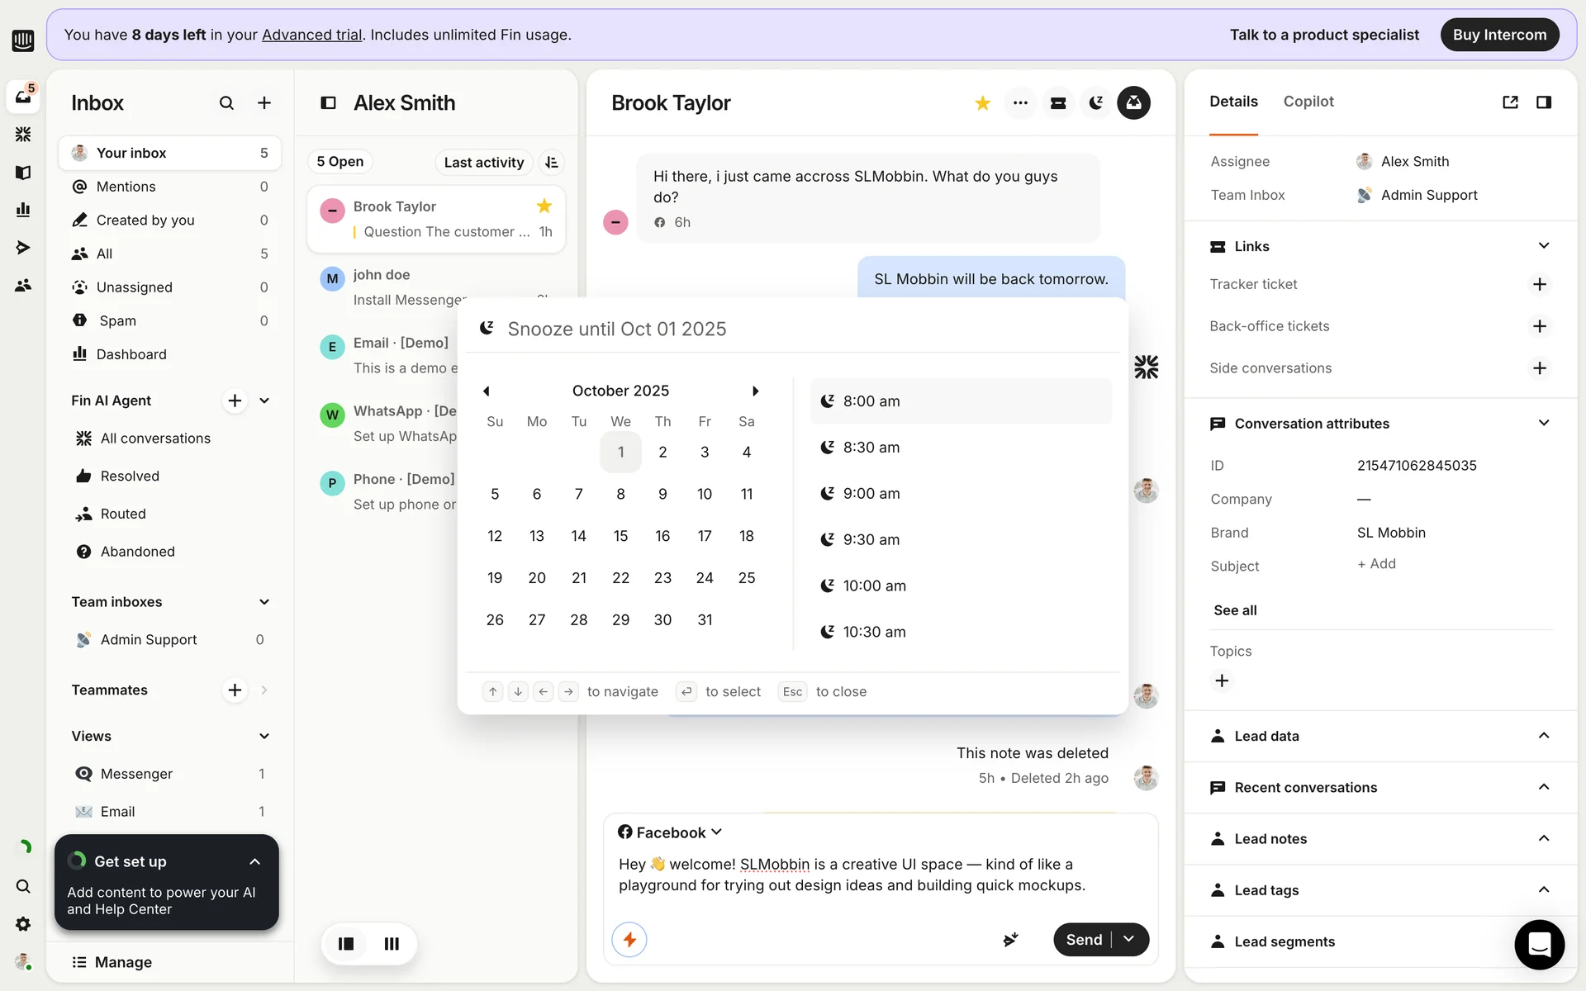Open Settings gear in left sidebar
Image resolution: width=1586 pixels, height=991 pixels.
(23, 924)
